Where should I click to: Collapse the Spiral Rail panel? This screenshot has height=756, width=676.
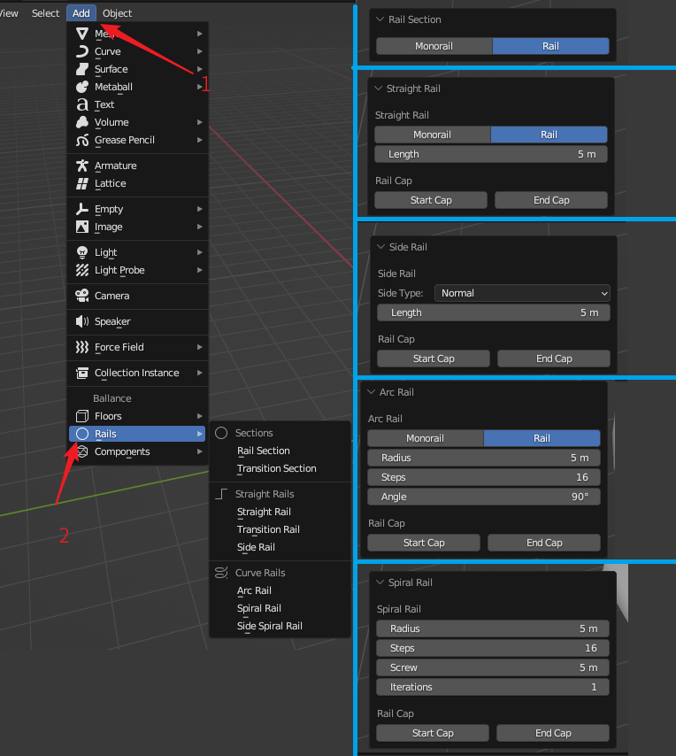[x=379, y=582]
